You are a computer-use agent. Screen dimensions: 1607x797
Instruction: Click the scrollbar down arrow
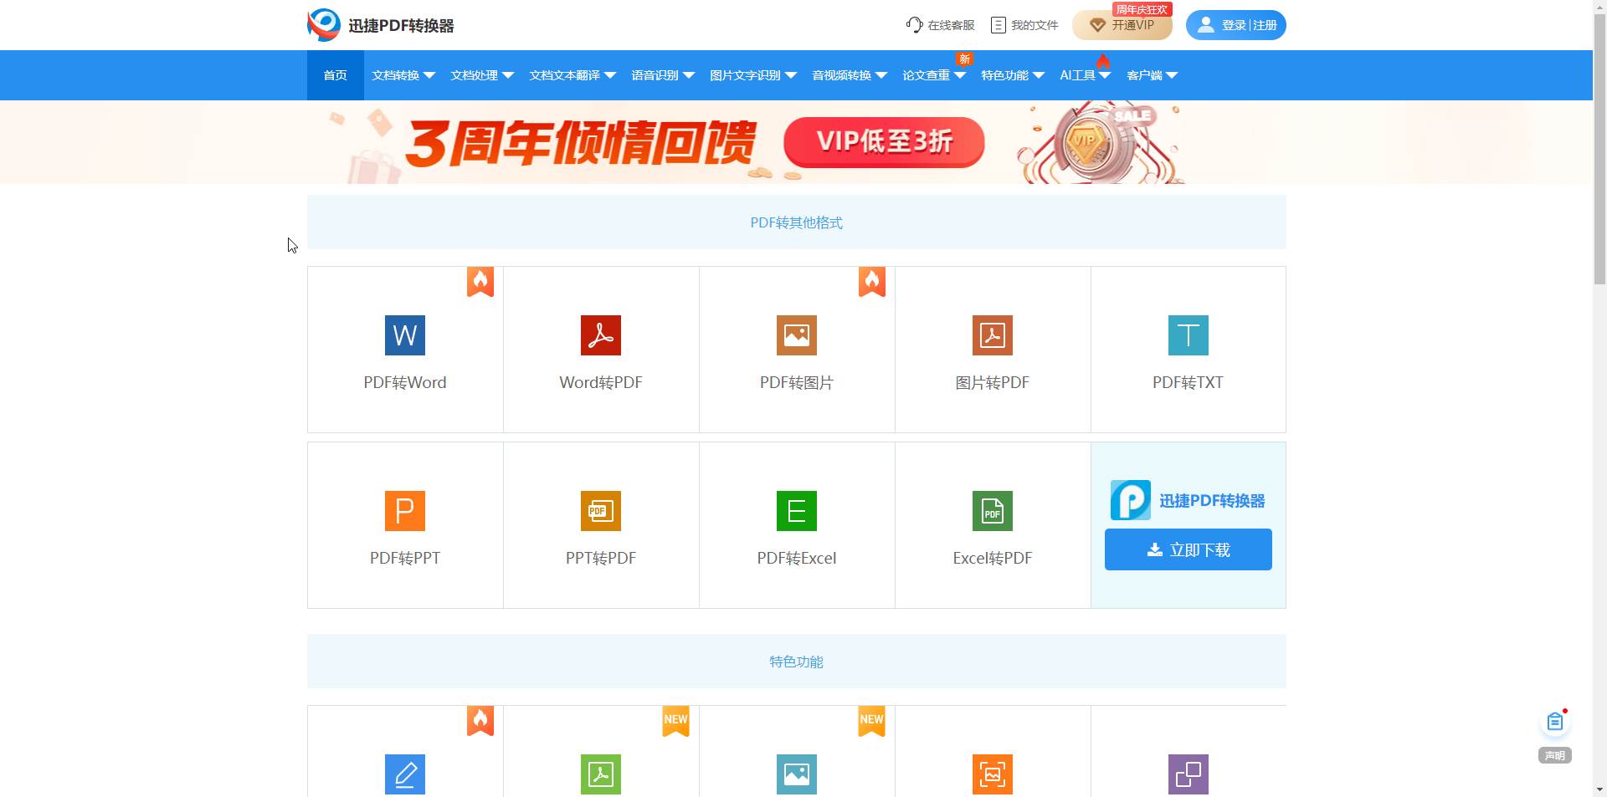pyautogui.click(x=1599, y=789)
